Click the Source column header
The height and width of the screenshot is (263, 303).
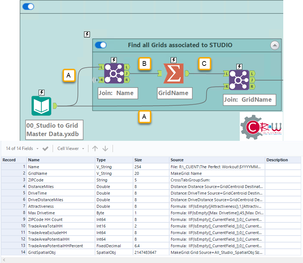point(177,160)
